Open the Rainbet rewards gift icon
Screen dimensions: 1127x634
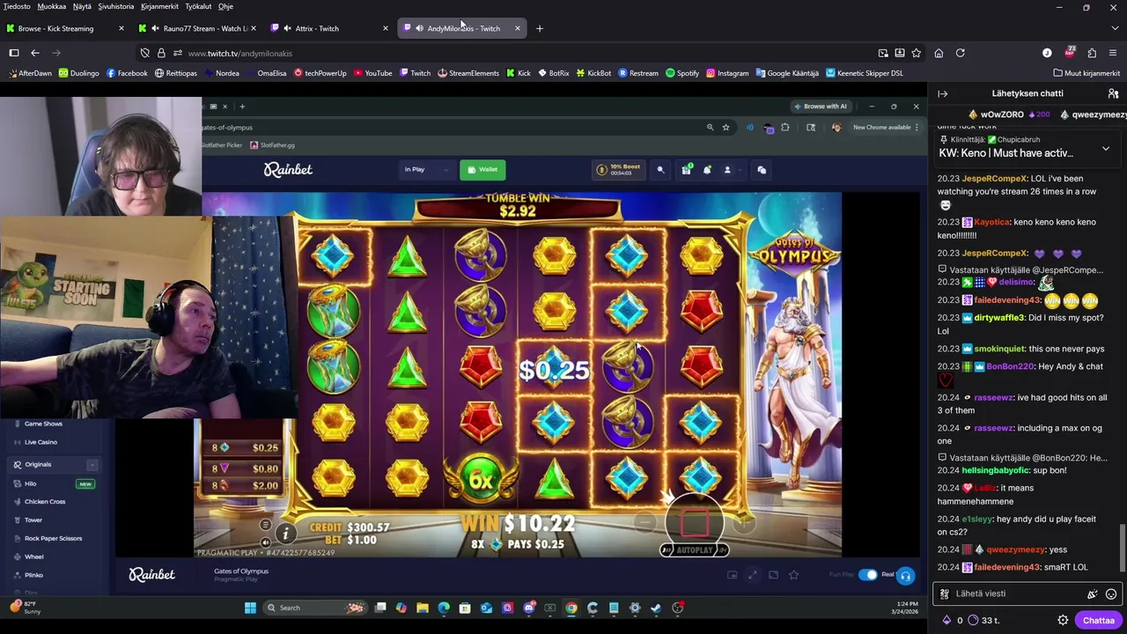pos(686,170)
